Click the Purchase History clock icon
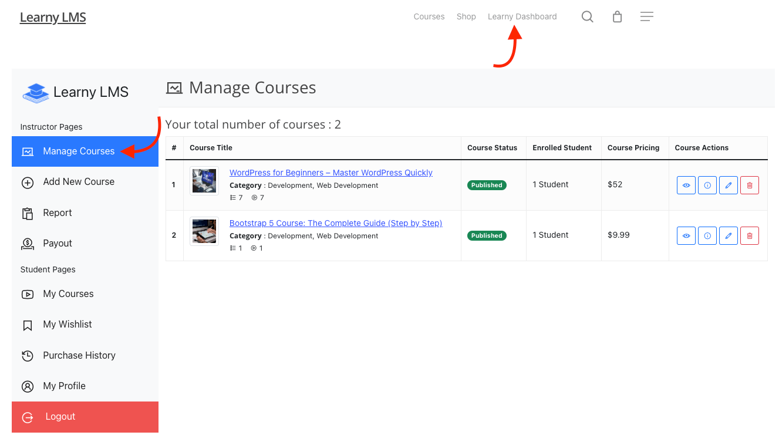 (x=28, y=356)
